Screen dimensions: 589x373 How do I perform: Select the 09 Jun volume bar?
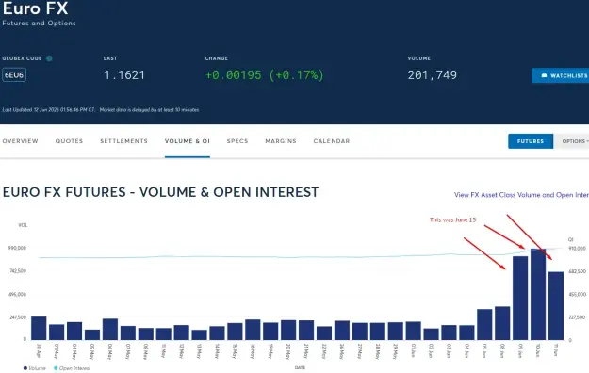click(520, 299)
